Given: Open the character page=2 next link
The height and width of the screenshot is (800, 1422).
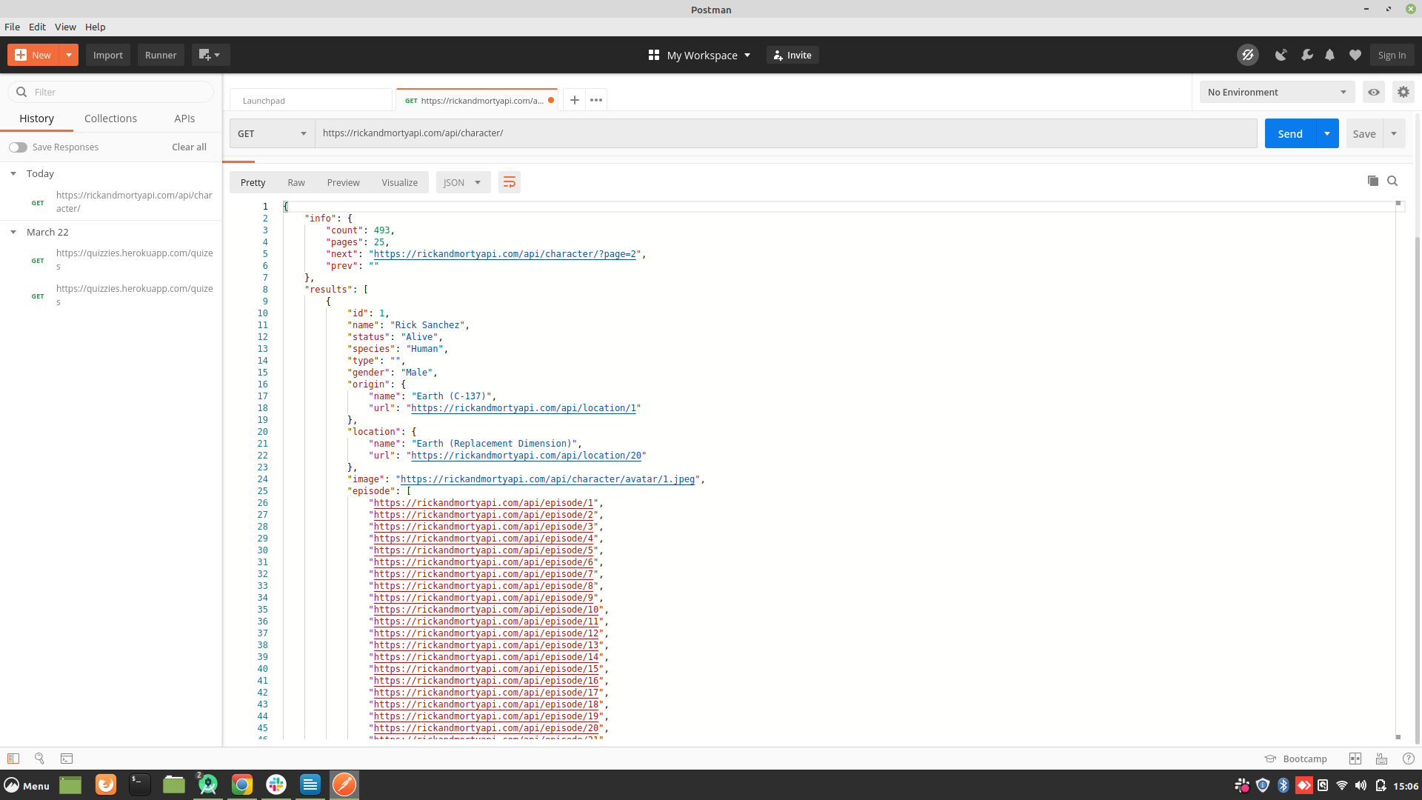Looking at the screenshot, I should click(505, 254).
